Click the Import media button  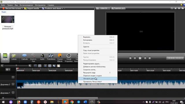(x=32, y=8)
